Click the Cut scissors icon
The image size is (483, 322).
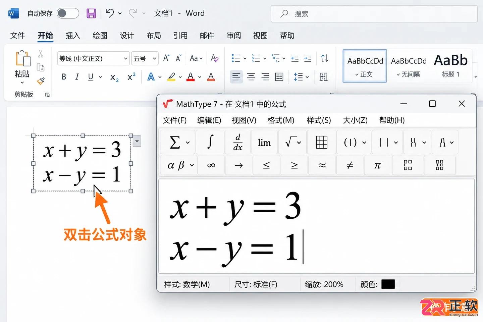coord(41,54)
